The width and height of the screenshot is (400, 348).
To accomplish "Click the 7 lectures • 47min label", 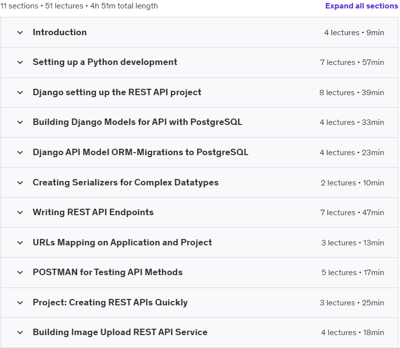I will (352, 213).
